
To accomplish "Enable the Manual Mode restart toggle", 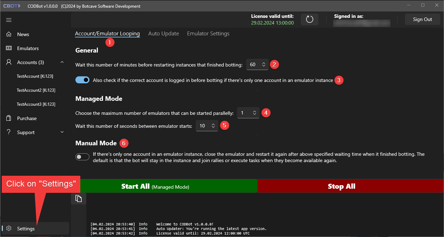I will coord(82,157).
